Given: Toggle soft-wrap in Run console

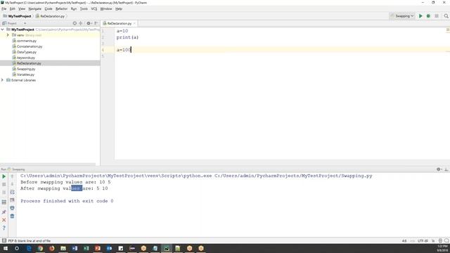Looking at the screenshot, I should [x=12, y=192].
